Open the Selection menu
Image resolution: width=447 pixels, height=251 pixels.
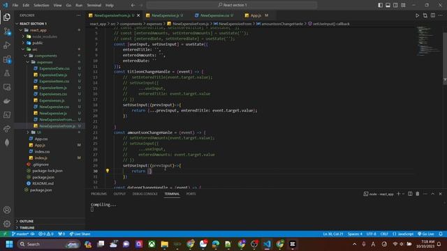point(41,5)
